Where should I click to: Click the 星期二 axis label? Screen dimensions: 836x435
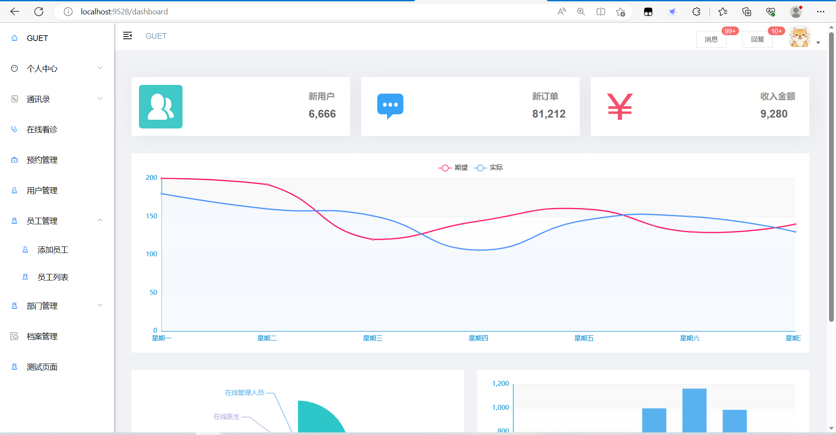pyautogui.click(x=267, y=338)
